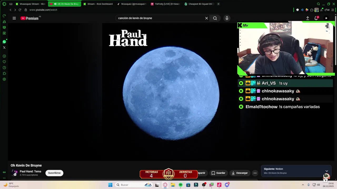Open Spotify from the taskbar

(181, 185)
